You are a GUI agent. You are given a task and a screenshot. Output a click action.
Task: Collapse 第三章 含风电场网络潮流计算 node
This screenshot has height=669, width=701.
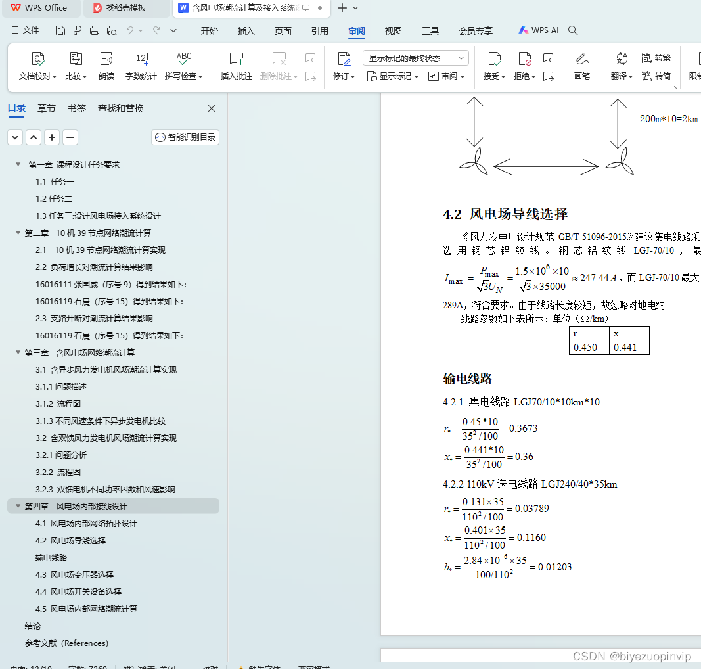pyautogui.click(x=18, y=352)
